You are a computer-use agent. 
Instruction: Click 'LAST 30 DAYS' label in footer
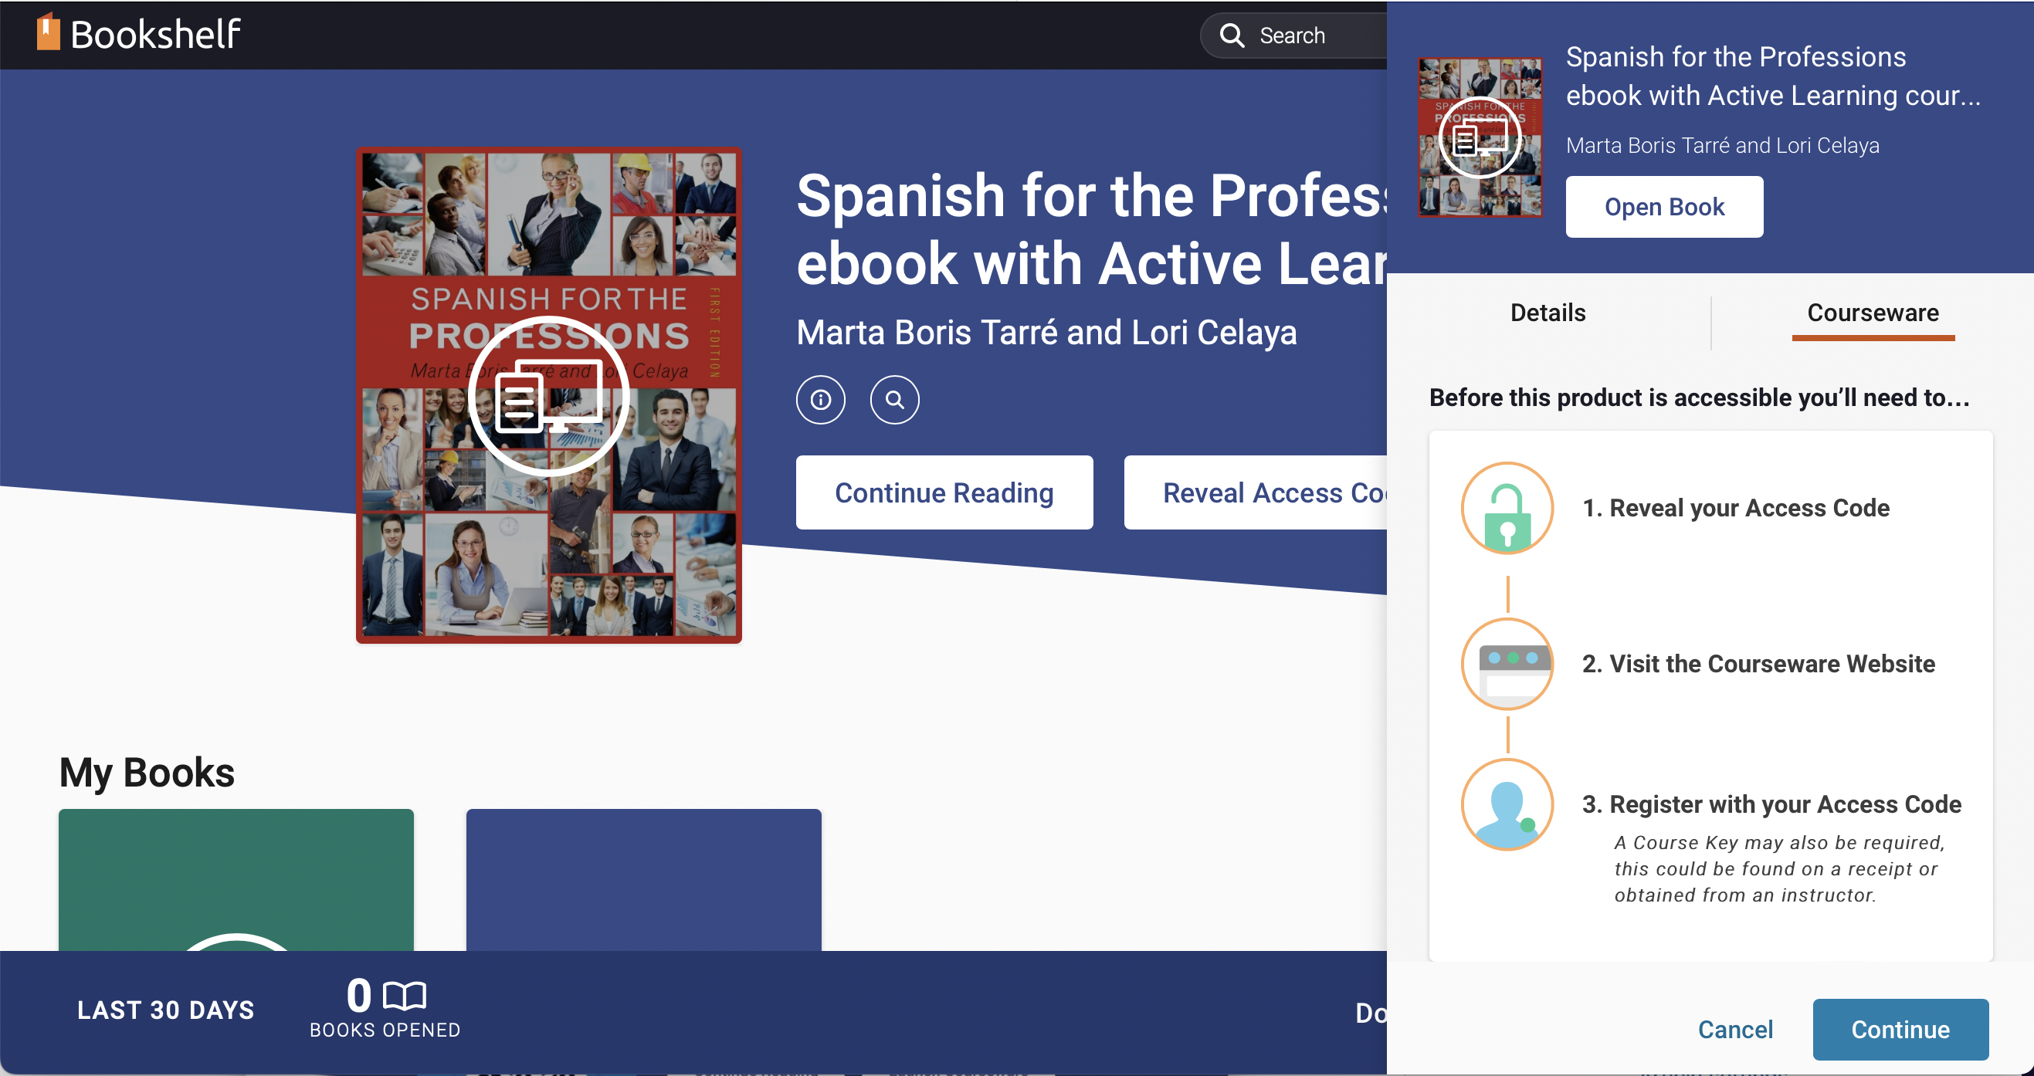point(166,1010)
